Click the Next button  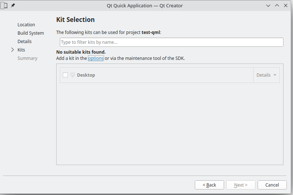pos(241,185)
